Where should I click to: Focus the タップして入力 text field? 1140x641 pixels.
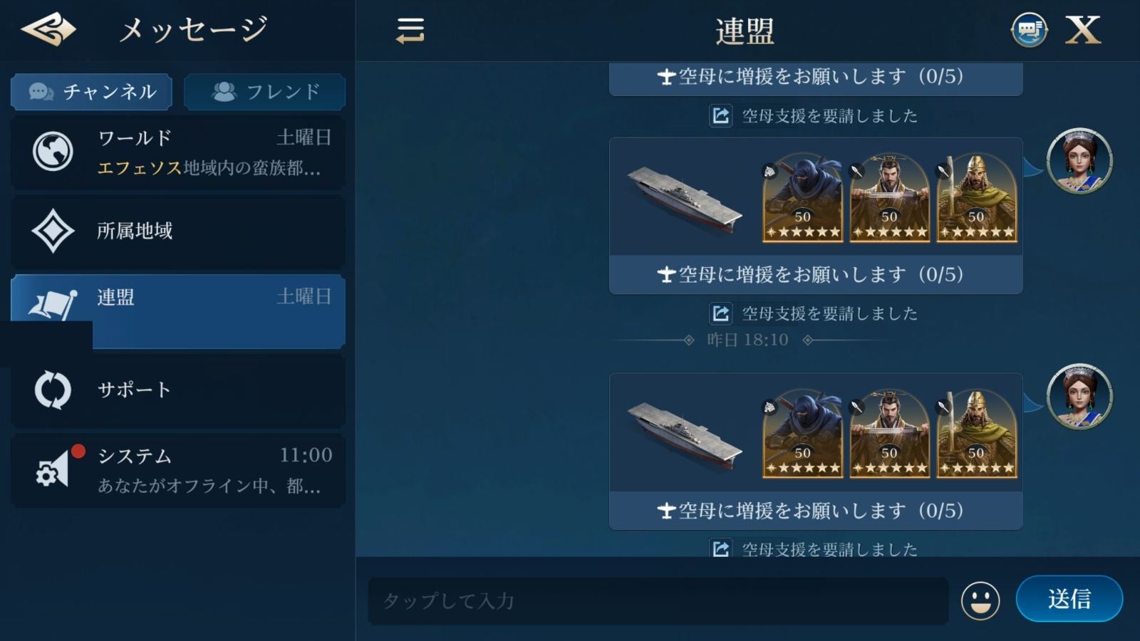click(x=658, y=601)
